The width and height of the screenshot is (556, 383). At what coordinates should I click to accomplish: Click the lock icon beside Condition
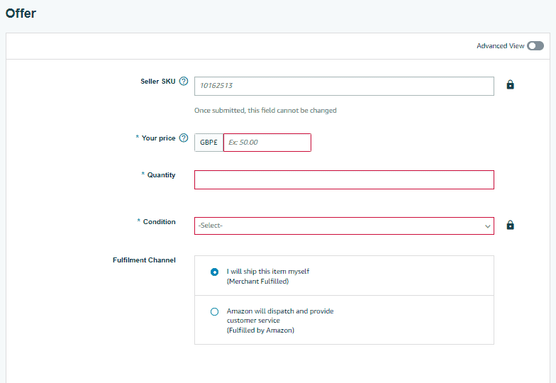coord(510,226)
